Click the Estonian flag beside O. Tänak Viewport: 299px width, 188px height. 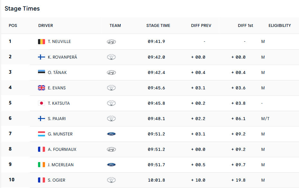(42, 72)
